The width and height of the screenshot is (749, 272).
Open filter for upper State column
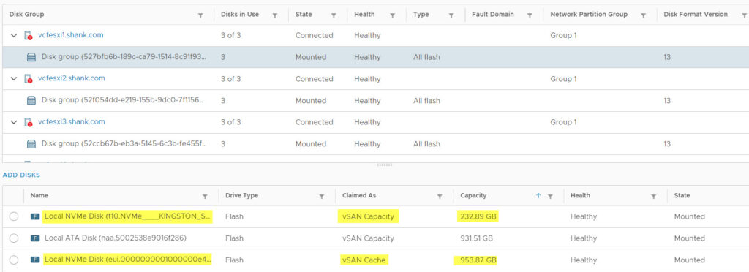pyautogui.click(x=334, y=15)
